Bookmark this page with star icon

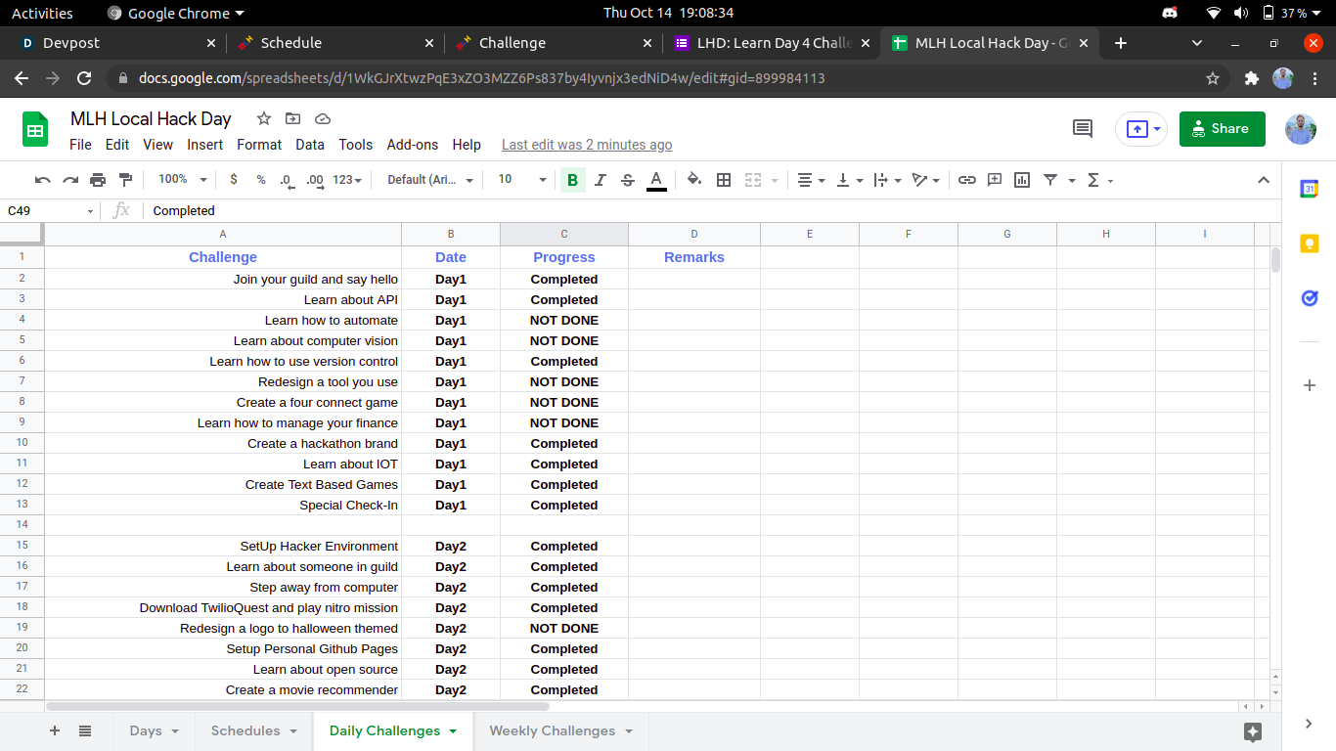(1213, 78)
